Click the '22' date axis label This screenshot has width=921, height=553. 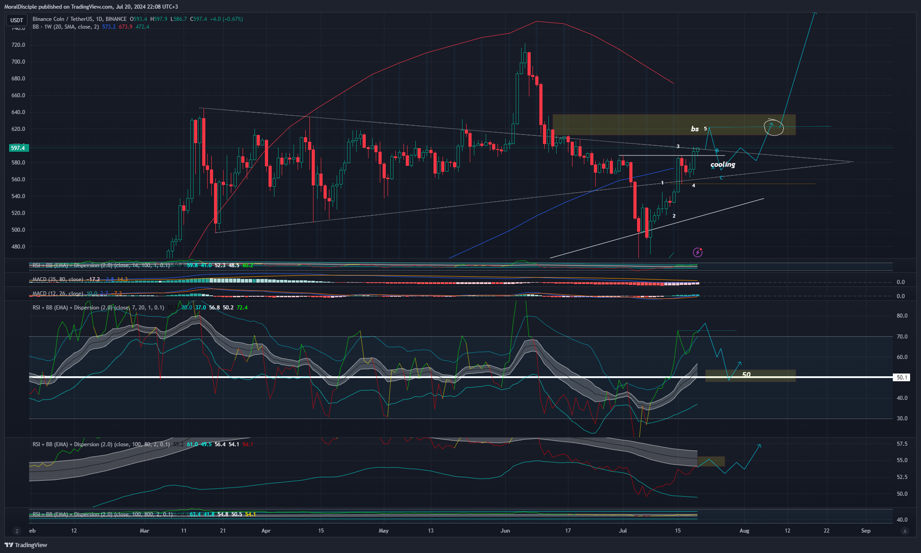(x=826, y=531)
